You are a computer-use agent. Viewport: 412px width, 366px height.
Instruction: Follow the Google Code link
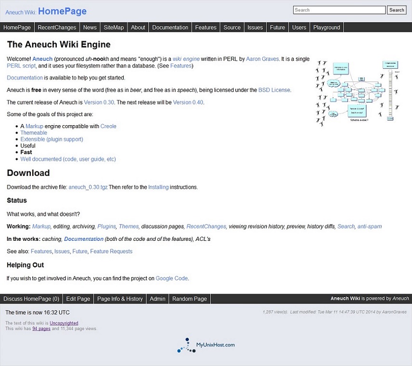click(172, 278)
